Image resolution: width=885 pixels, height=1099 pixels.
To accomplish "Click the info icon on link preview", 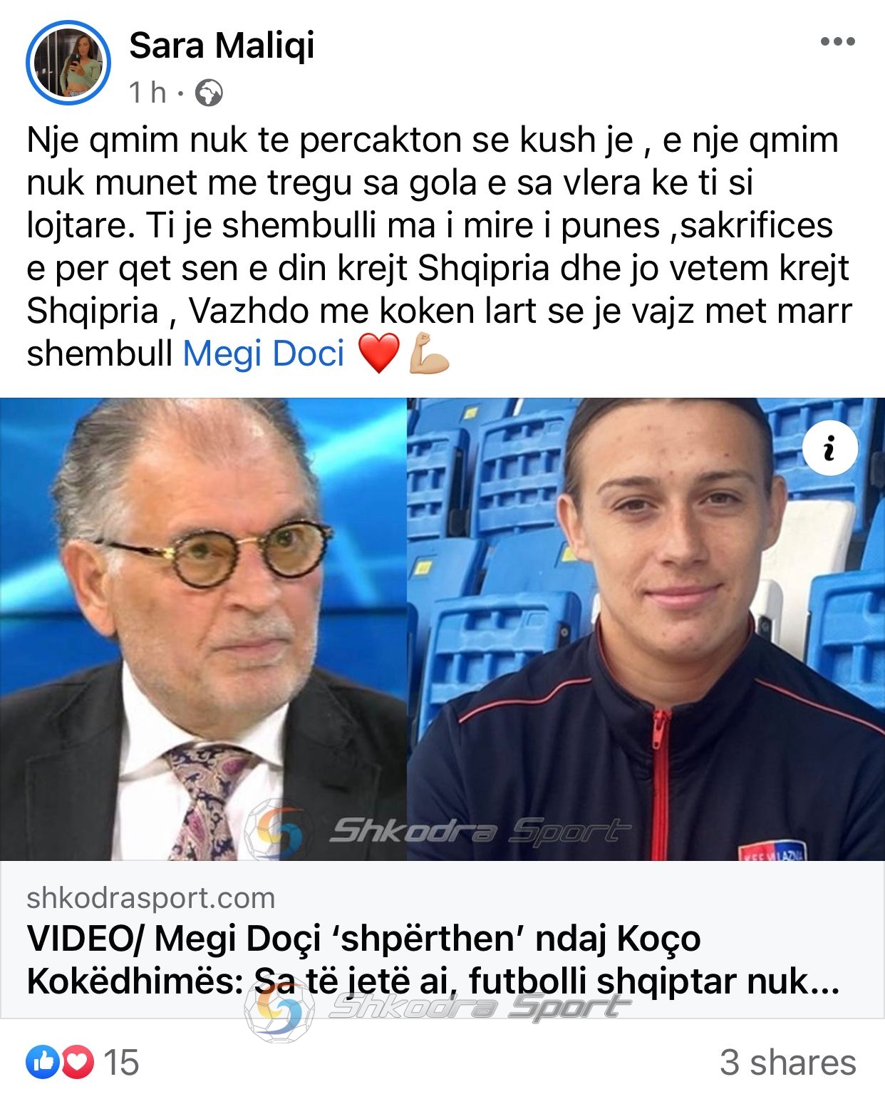I will [829, 448].
